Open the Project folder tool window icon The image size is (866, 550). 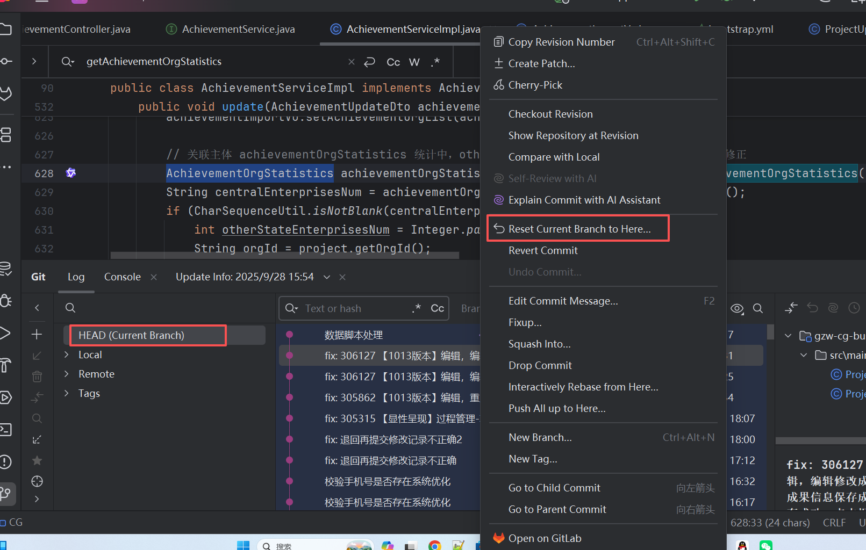tap(5, 29)
